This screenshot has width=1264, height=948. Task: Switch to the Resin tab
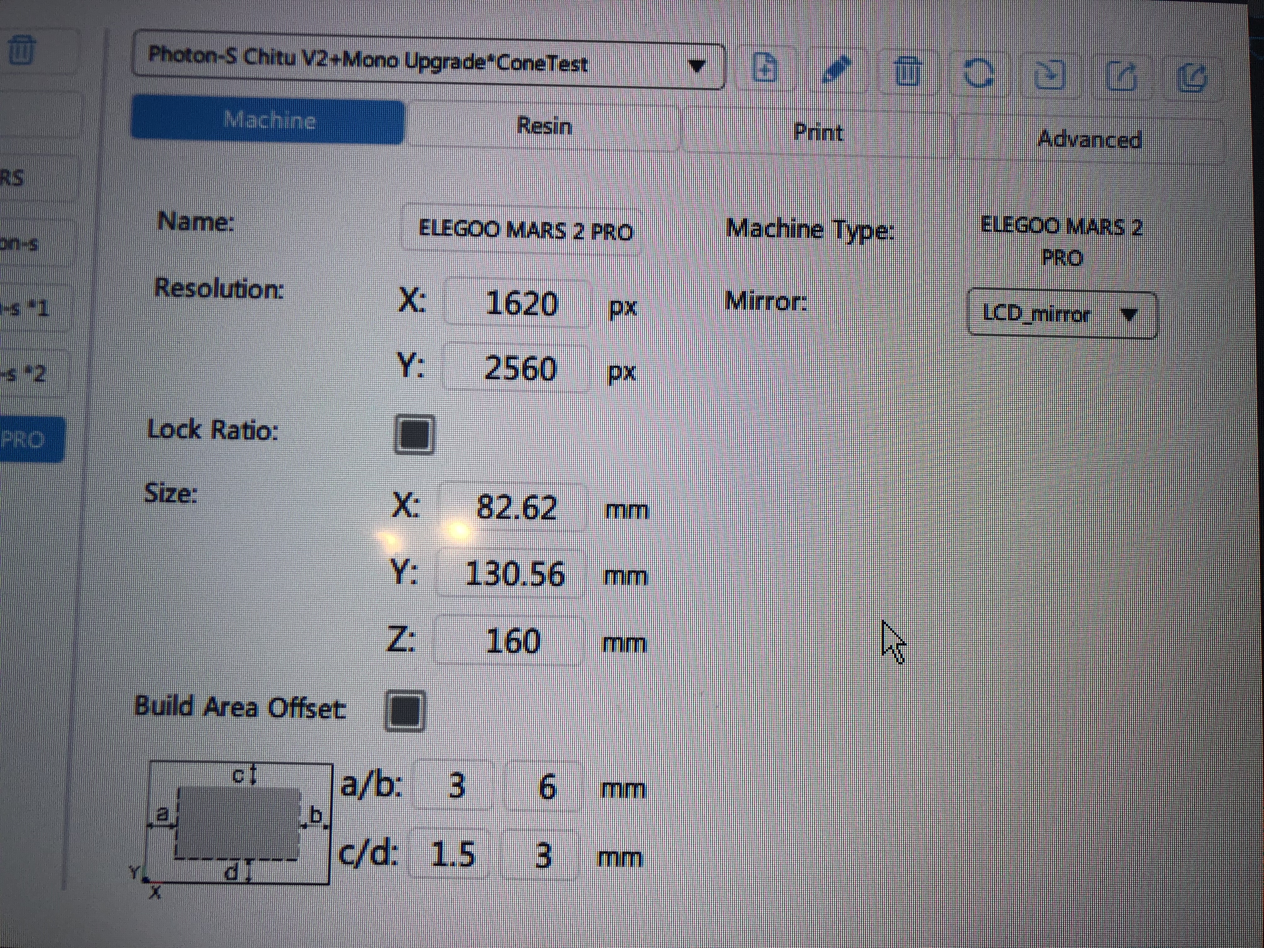544,125
